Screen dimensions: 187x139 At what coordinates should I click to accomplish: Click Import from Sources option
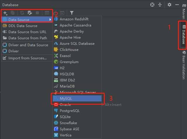[x=27, y=58]
